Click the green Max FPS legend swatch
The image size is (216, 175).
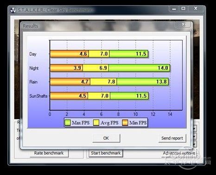[x=68, y=123]
